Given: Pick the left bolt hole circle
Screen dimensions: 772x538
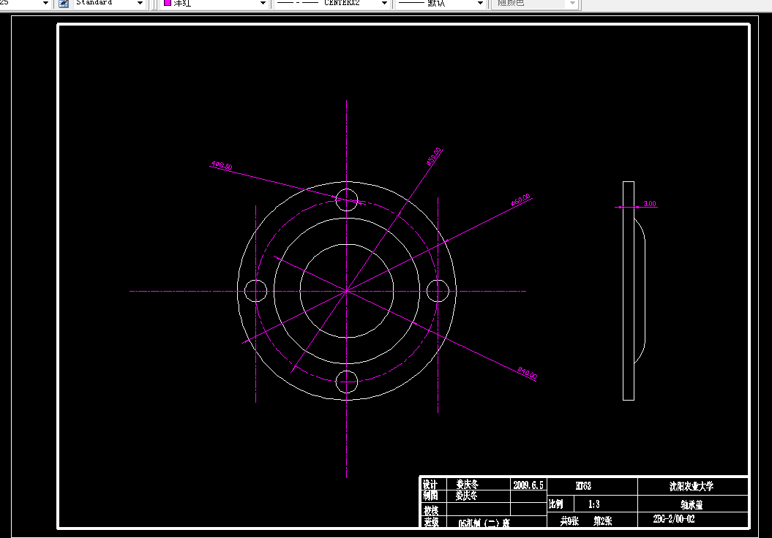Looking at the screenshot, I should pyautogui.click(x=255, y=291).
